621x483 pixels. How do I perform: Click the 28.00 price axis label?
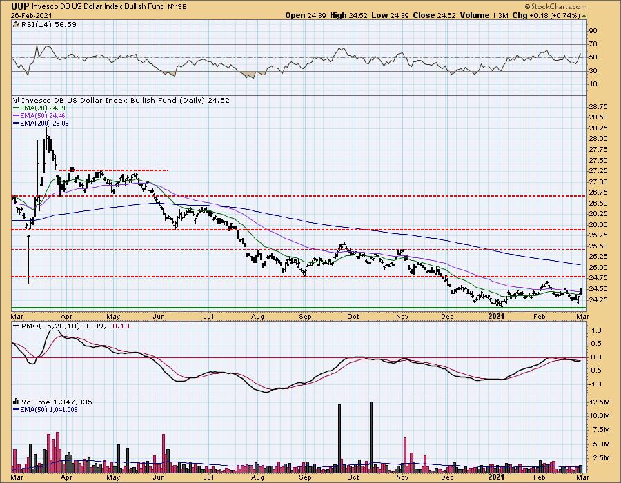598,139
